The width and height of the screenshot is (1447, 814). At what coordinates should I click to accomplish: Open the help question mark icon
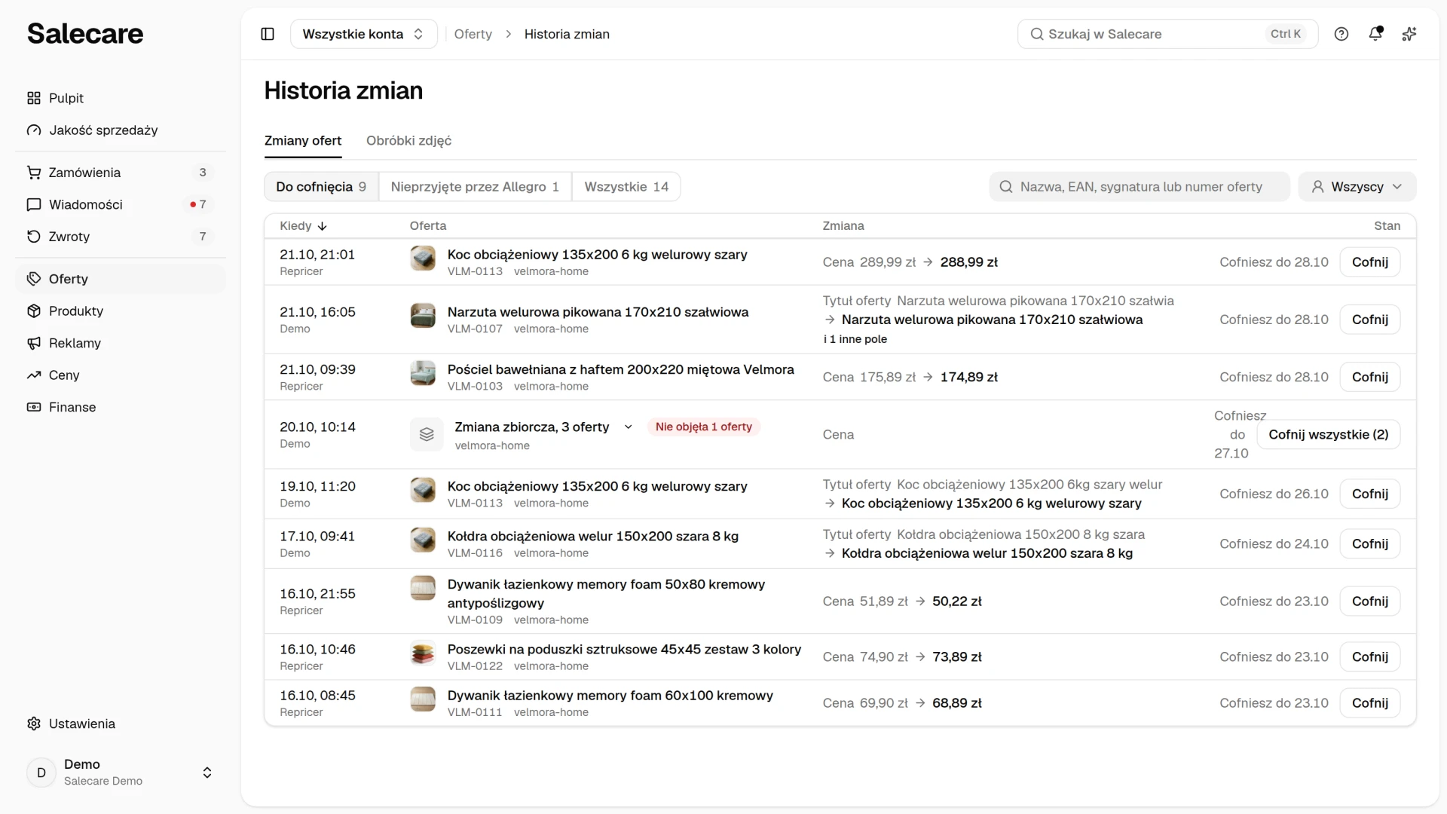click(x=1341, y=34)
